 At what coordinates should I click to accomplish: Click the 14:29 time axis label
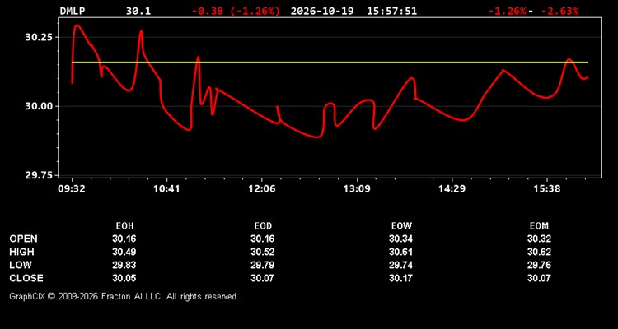point(452,189)
